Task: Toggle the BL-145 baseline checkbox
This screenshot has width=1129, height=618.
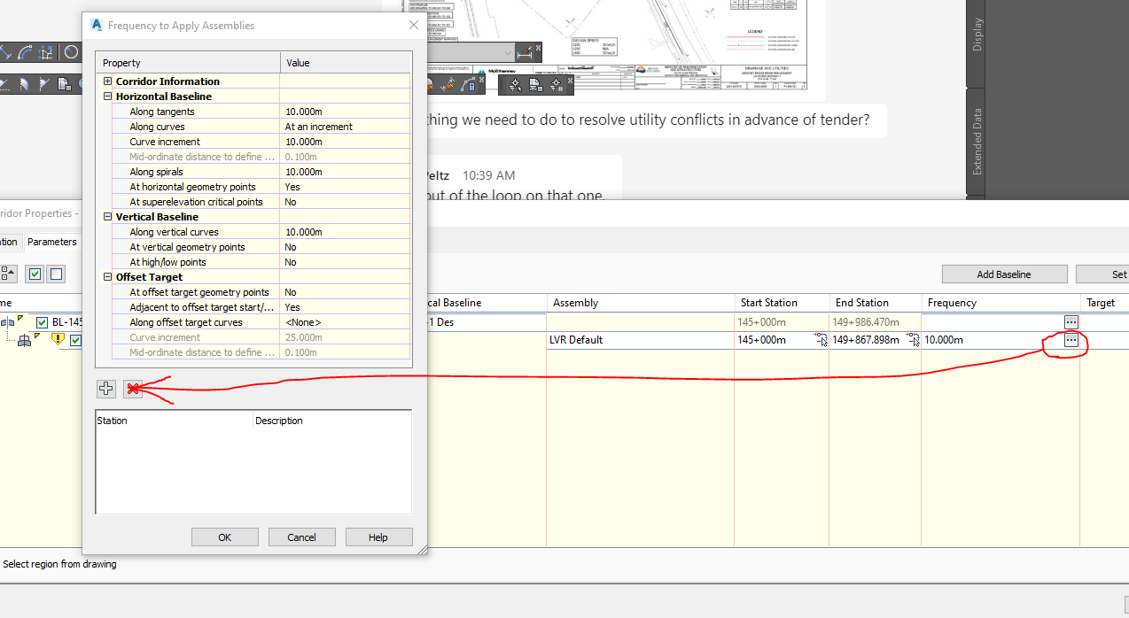Action: (x=41, y=321)
